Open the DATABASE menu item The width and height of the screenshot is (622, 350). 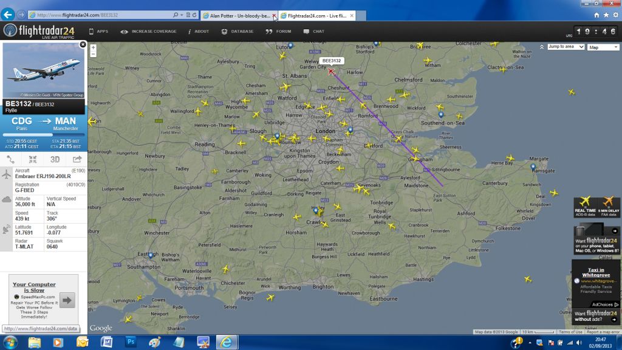tap(238, 32)
